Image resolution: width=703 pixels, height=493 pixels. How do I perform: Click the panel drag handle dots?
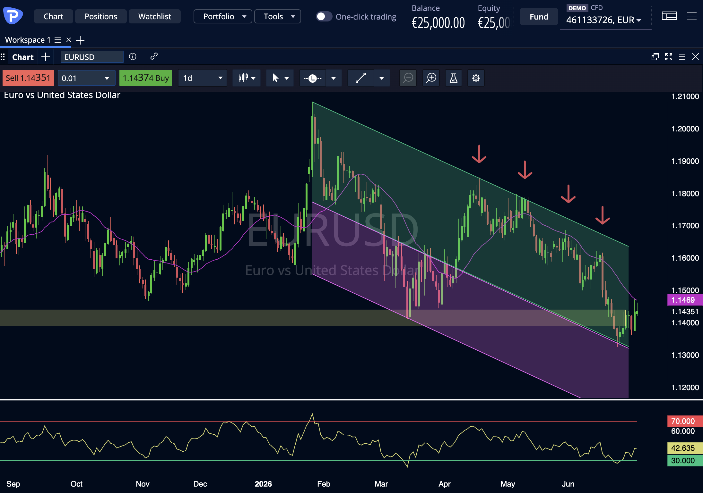click(x=3, y=57)
